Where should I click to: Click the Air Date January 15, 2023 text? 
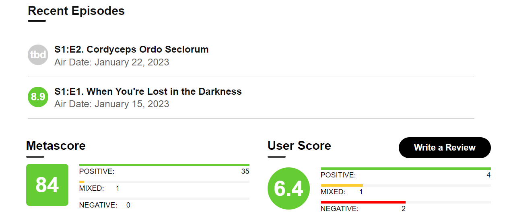112,104
